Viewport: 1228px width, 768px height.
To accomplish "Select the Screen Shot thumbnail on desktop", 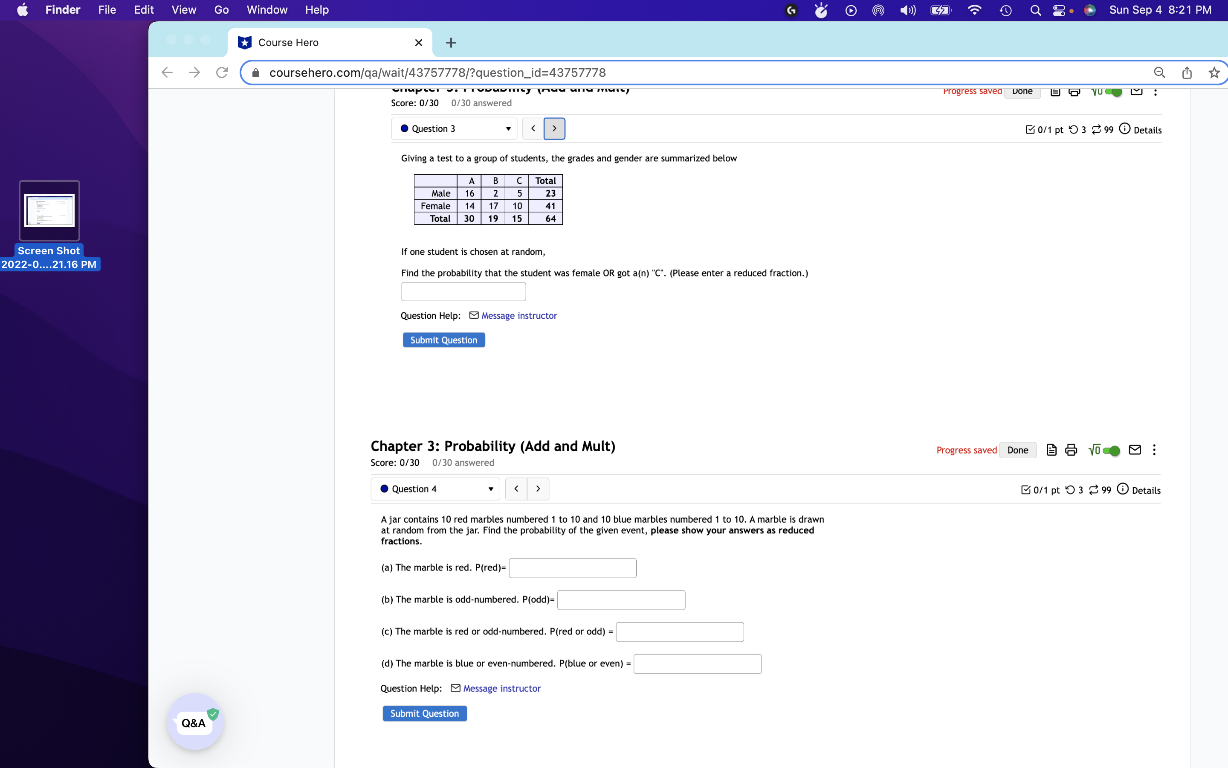I will tap(50, 211).
